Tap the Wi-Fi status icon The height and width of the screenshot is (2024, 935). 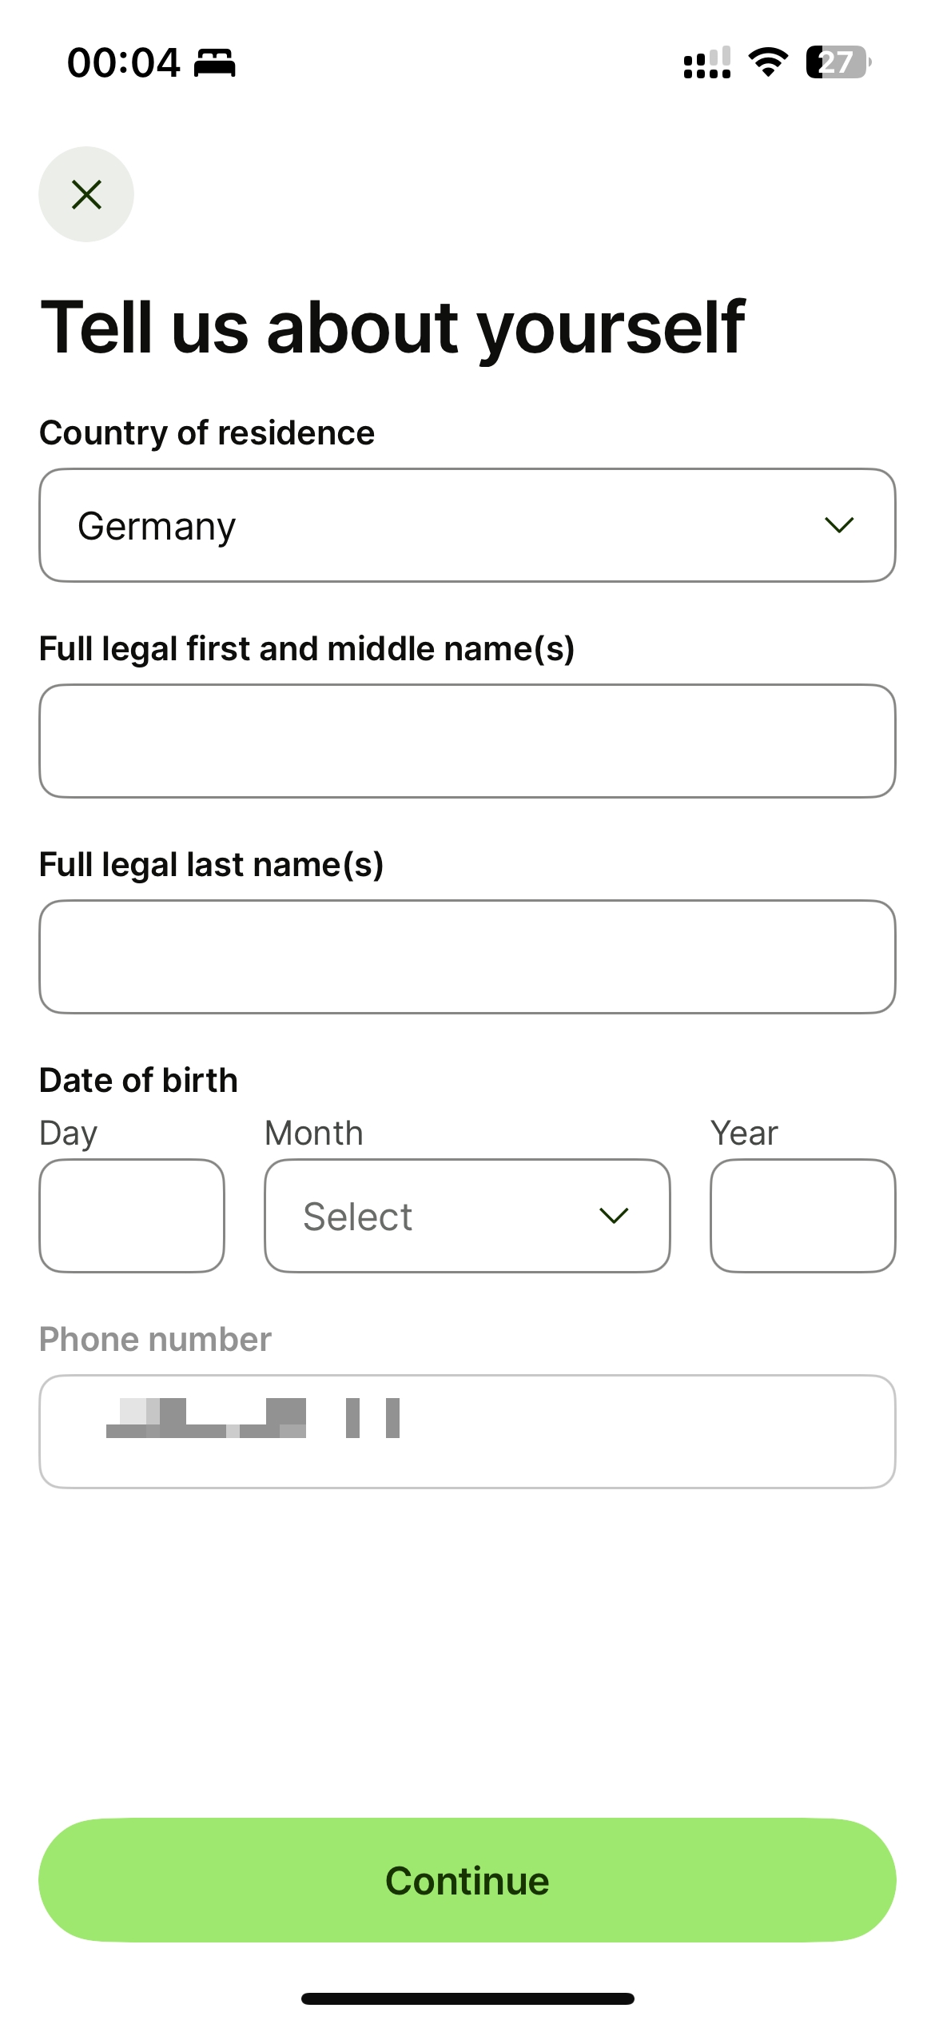pos(768,62)
